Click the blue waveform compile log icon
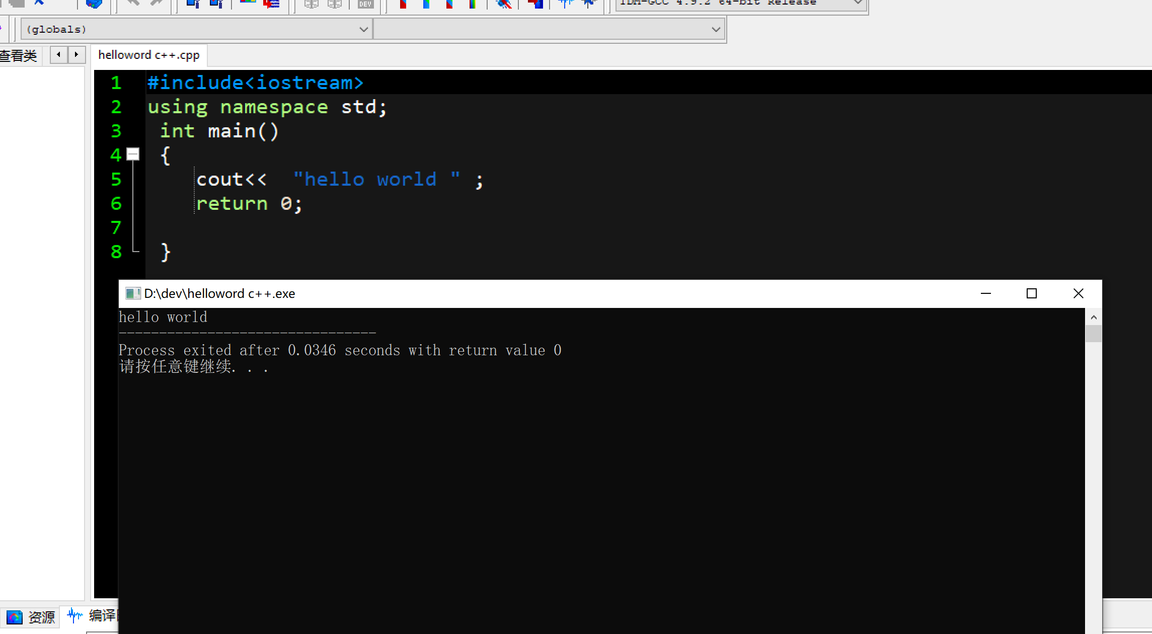The width and height of the screenshot is (1152, 634). (x=75, y=615)
